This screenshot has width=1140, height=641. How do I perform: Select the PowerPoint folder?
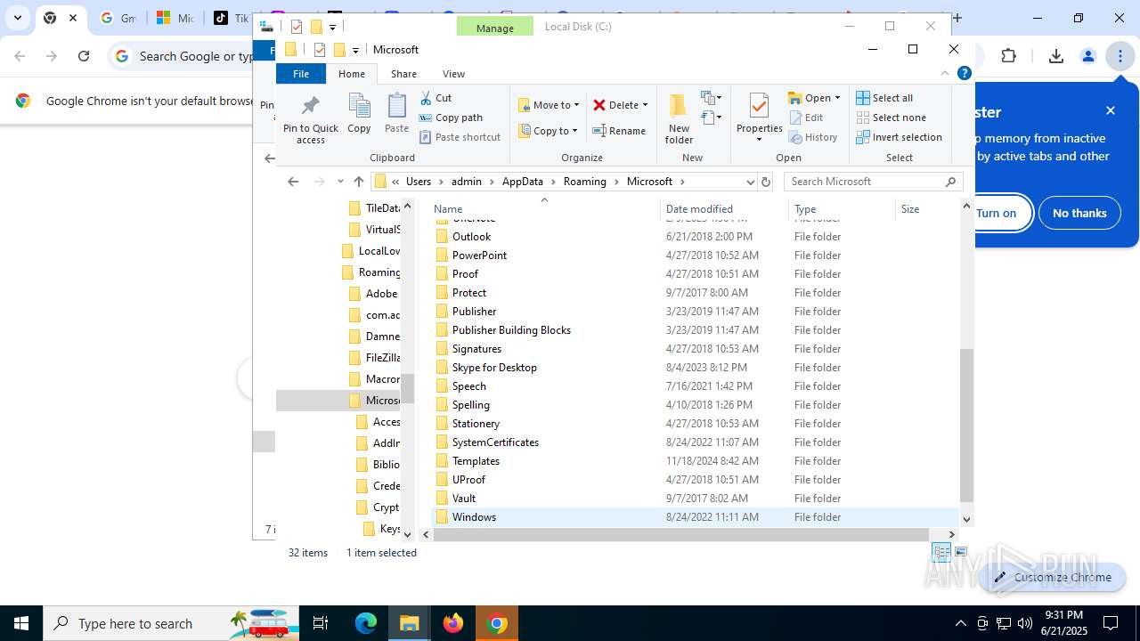tap(479, 256)
